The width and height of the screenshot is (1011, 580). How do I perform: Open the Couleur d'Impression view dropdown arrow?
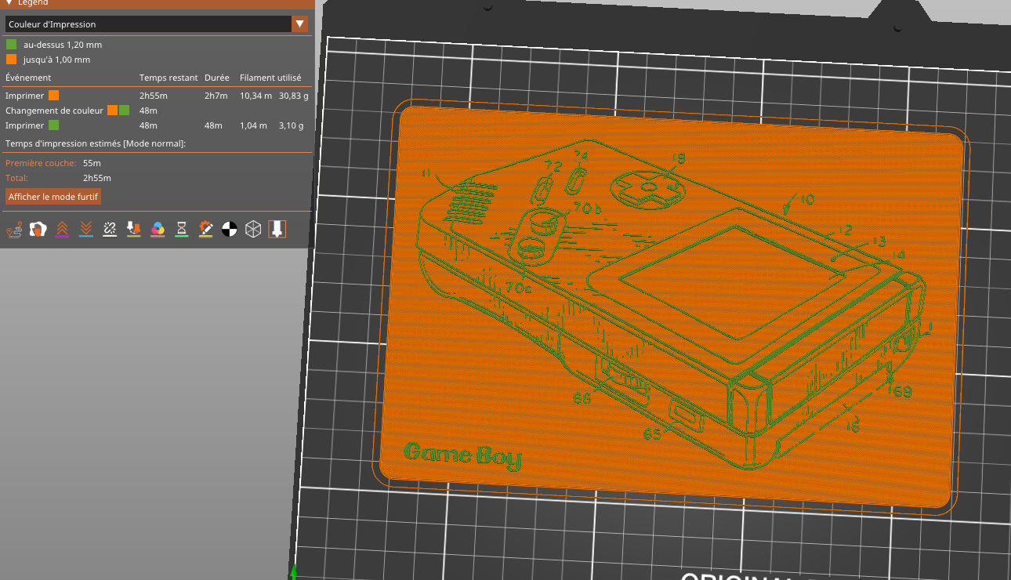click(x=299, y=24)
